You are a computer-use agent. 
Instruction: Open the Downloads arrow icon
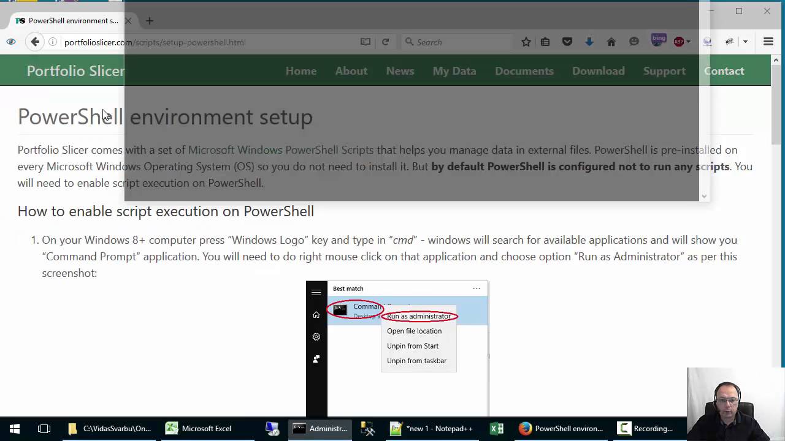[x=589, y=42]
